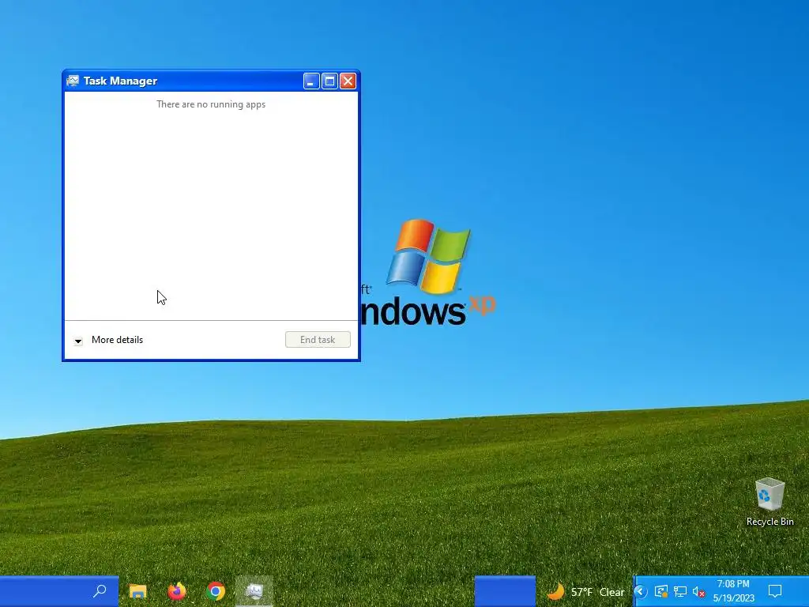Open File Explorer from the taskbar
This screenshot has height=607, width=809.
pos(137,591)
